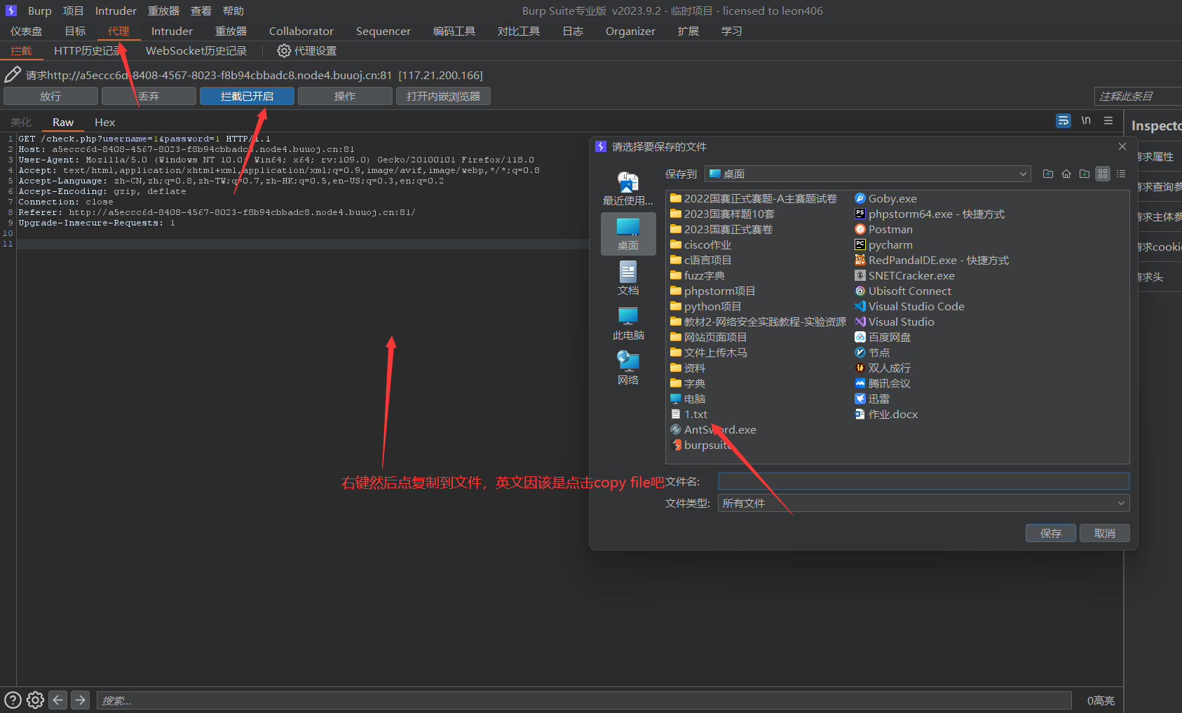The height and width of the screenshot is (713, 1182).
Task: Select 桌面 in the save dialog sidebar
Action: [628, 234]
